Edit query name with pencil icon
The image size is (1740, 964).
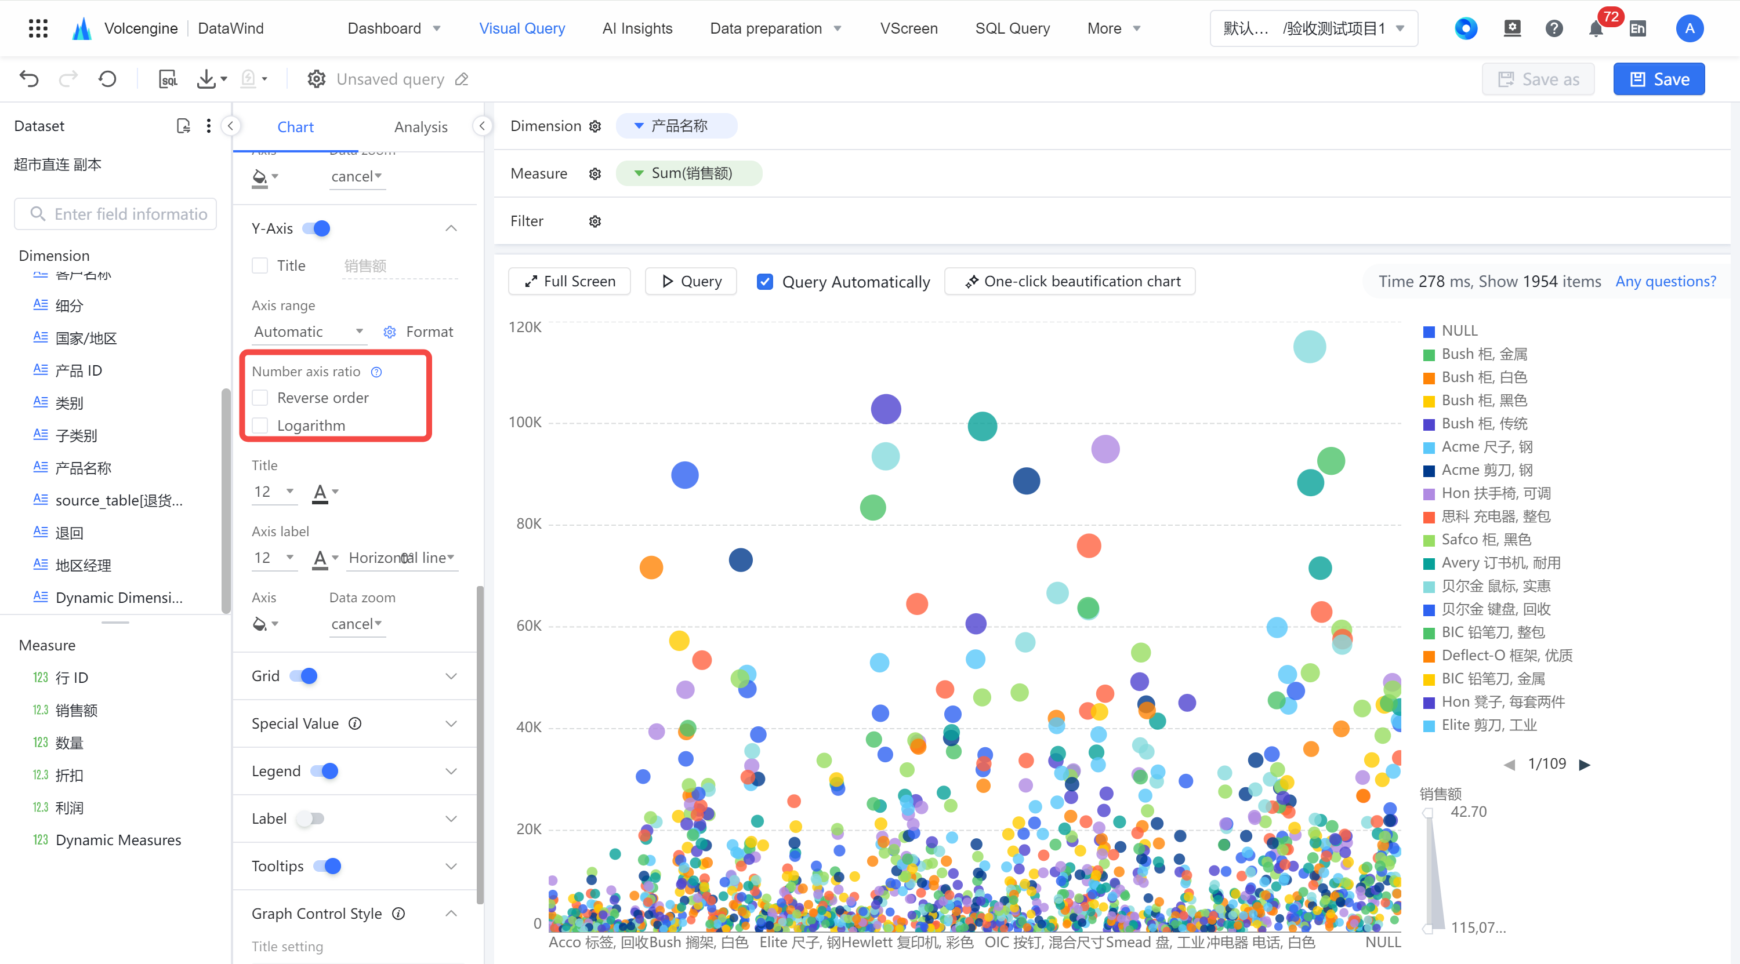pyautogui.click(x=462, y=79)
